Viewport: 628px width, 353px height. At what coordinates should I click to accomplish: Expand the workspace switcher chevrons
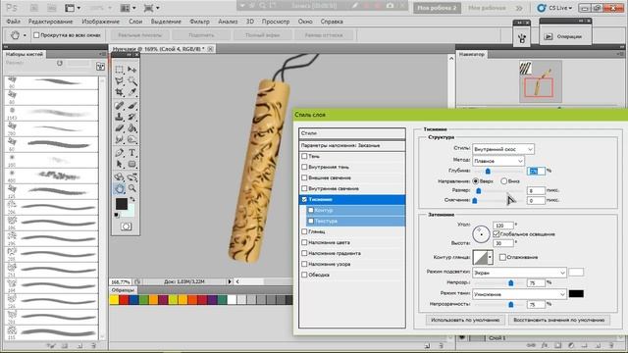tap(519, 8)
